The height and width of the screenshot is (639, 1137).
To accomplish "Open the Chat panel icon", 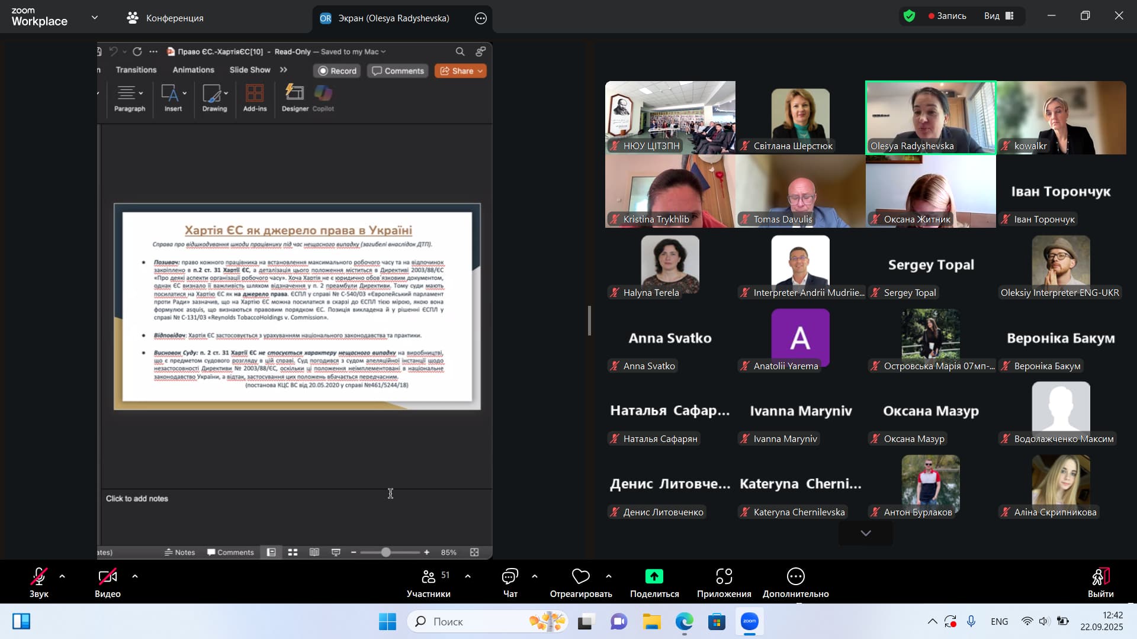I will pyautogui.click(x=510, y=576).
